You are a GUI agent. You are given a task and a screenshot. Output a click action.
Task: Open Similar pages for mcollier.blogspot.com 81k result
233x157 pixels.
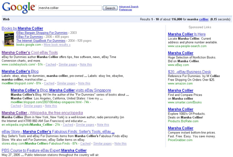(x=66, y=83)
